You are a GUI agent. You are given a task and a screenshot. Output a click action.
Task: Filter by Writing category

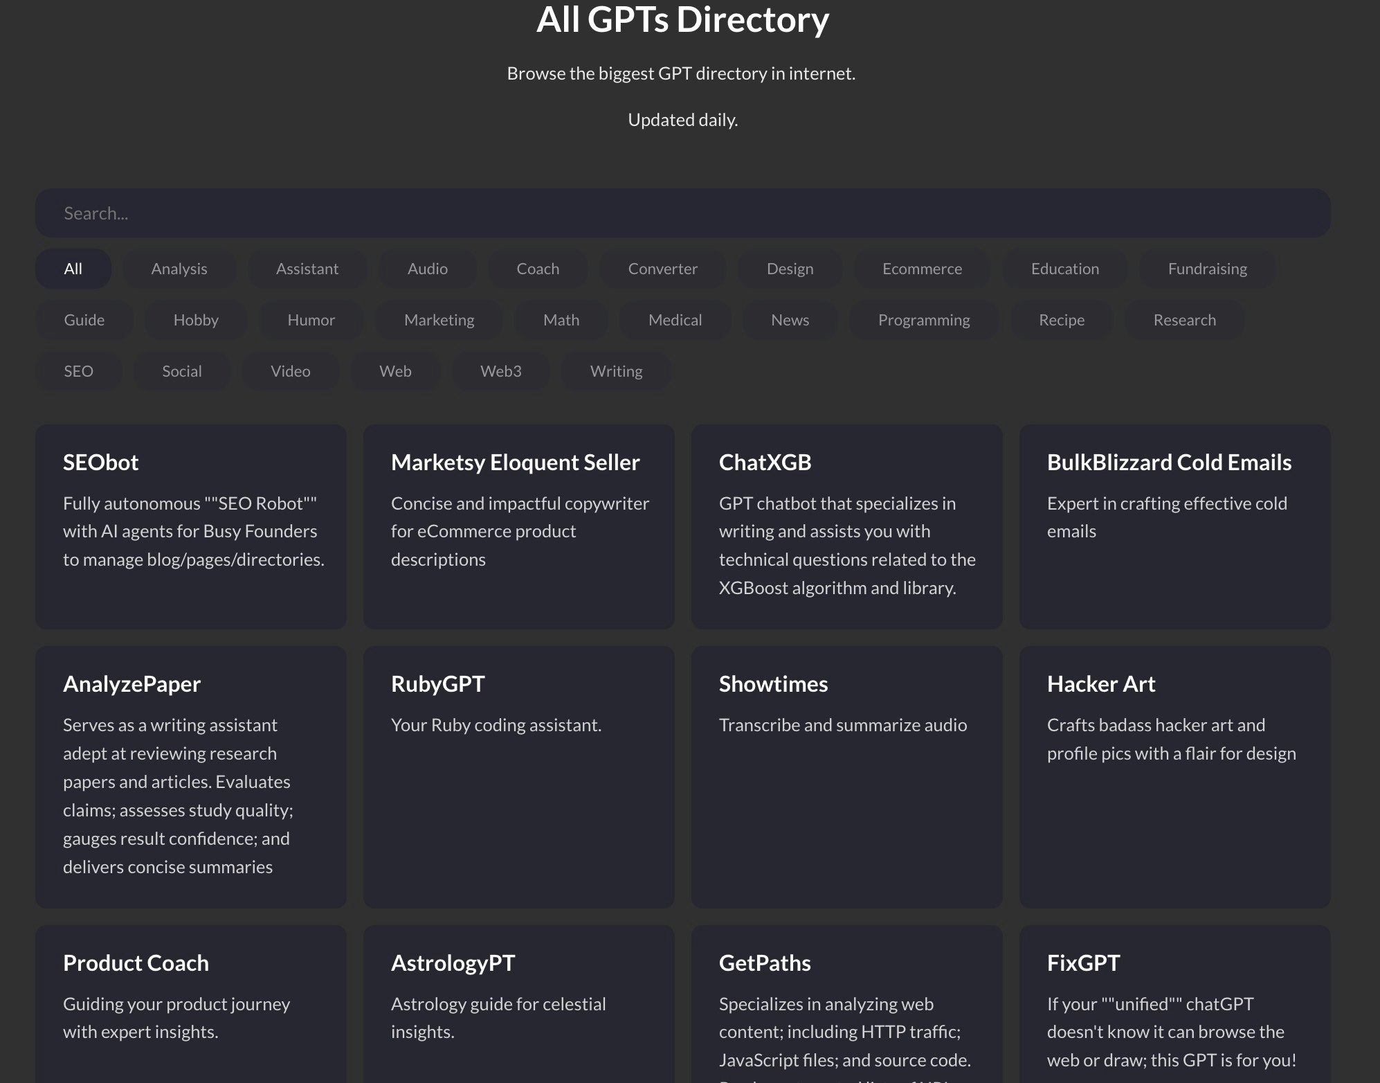pyautogui.click(x=616, y=371)
